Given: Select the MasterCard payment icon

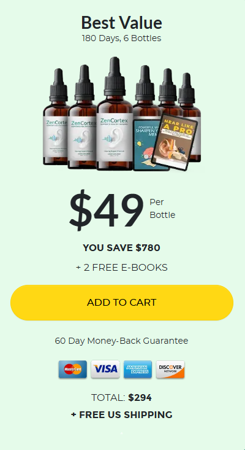Looking at the screenshot, I should (x=73, y=370).
